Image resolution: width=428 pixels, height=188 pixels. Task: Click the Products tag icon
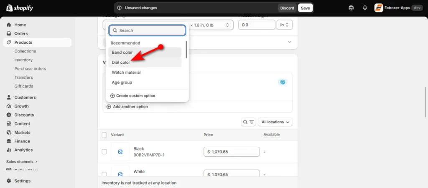point(9,42)
